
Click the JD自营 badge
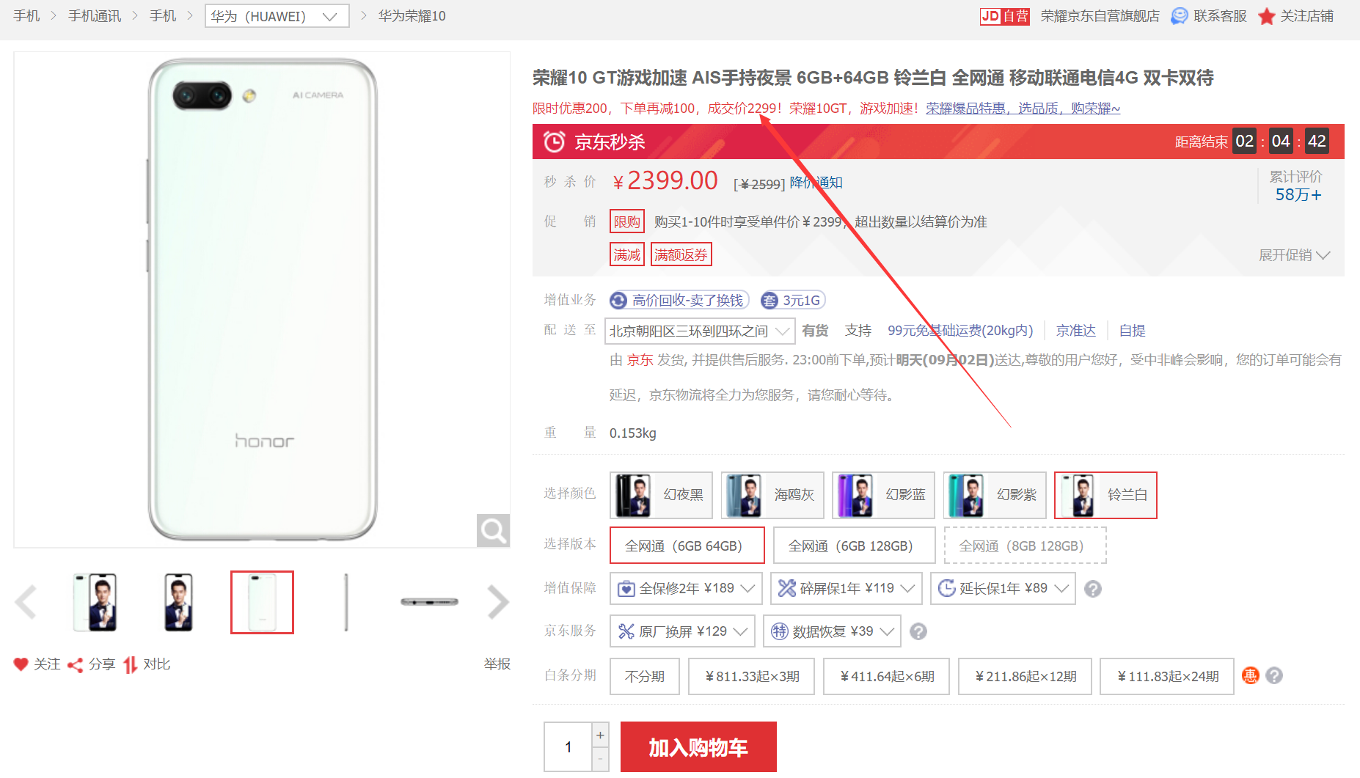point(1004,16)
